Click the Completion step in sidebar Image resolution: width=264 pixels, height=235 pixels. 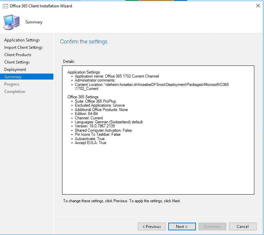tap(15, 92)
